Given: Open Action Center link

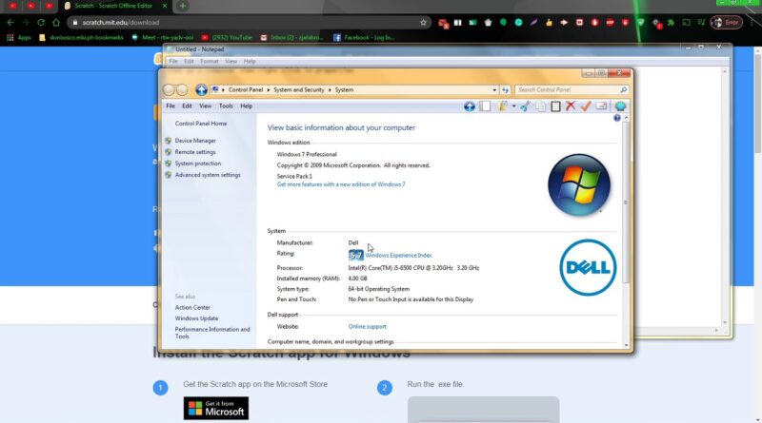Looking at the screenshot, I should click(x=192, y=308).
